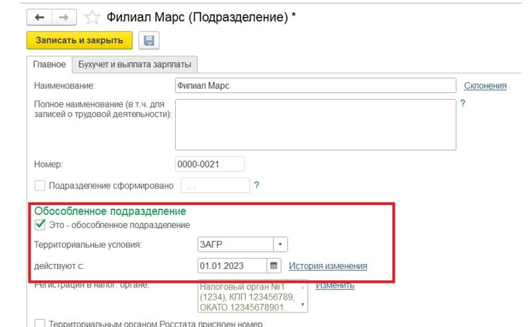Toggle 'Подразделение сформировано' checkbox
The height and width of the screenshot is (327, 531).
[x=39, y=186]
